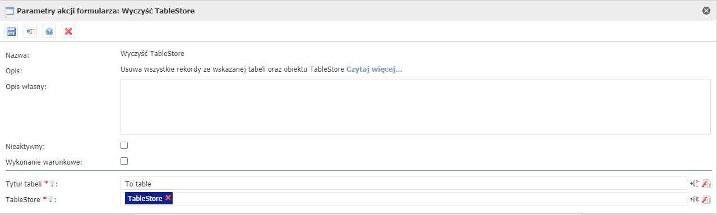This screenshot has height=215, width=717.
Task: Open function editor icon for Tytuł tabeli
Action: 706,183
